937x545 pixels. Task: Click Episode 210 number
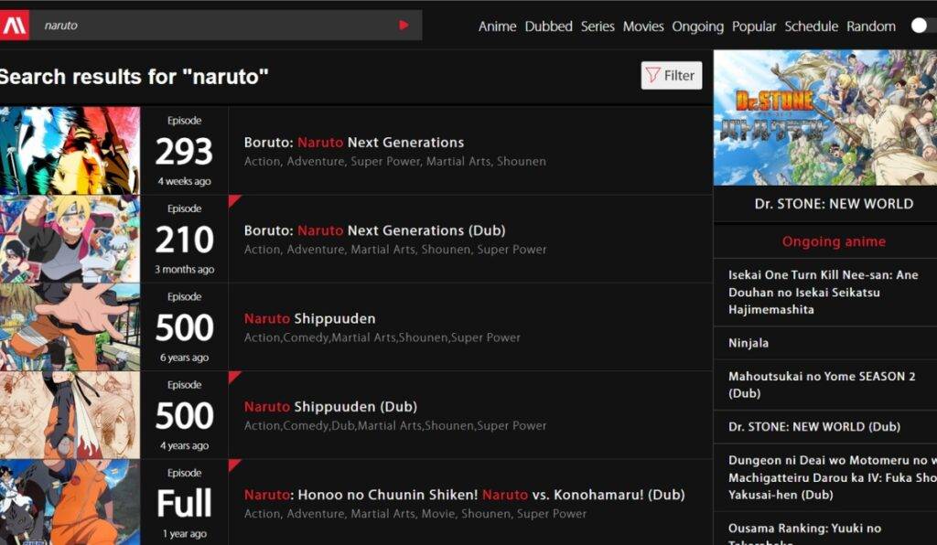point(184,240)
